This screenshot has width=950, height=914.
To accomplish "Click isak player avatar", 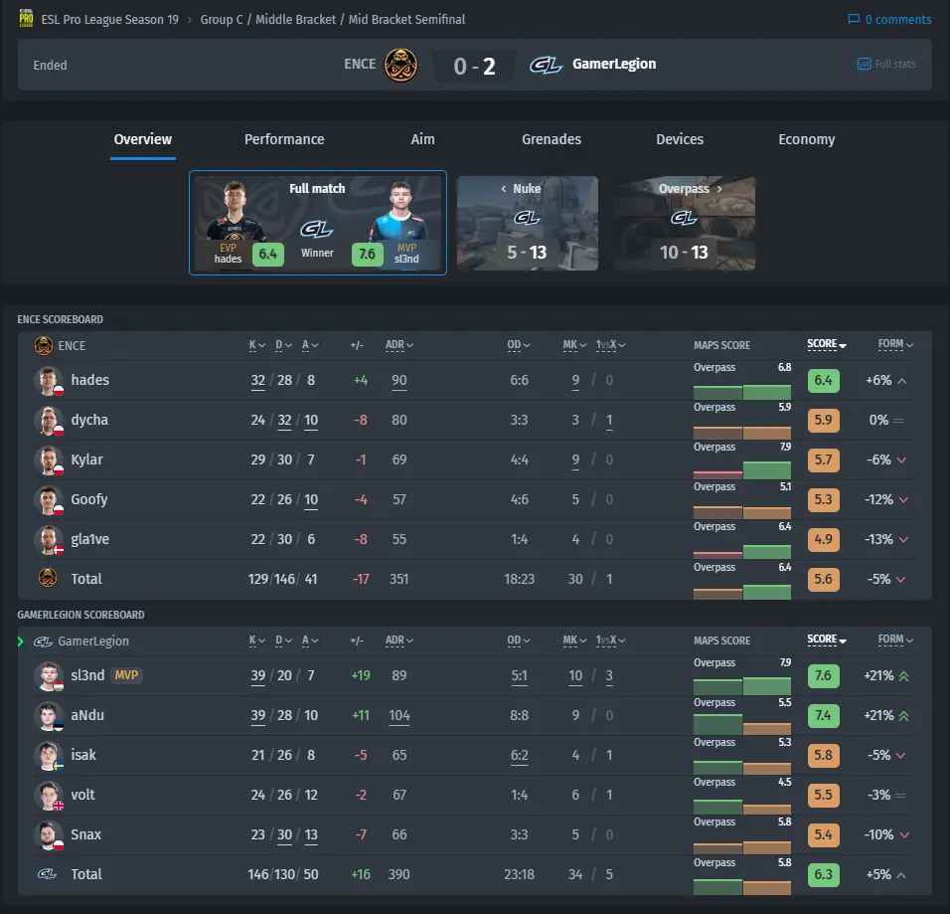I will pyautogui.click(x=49, y=756).
